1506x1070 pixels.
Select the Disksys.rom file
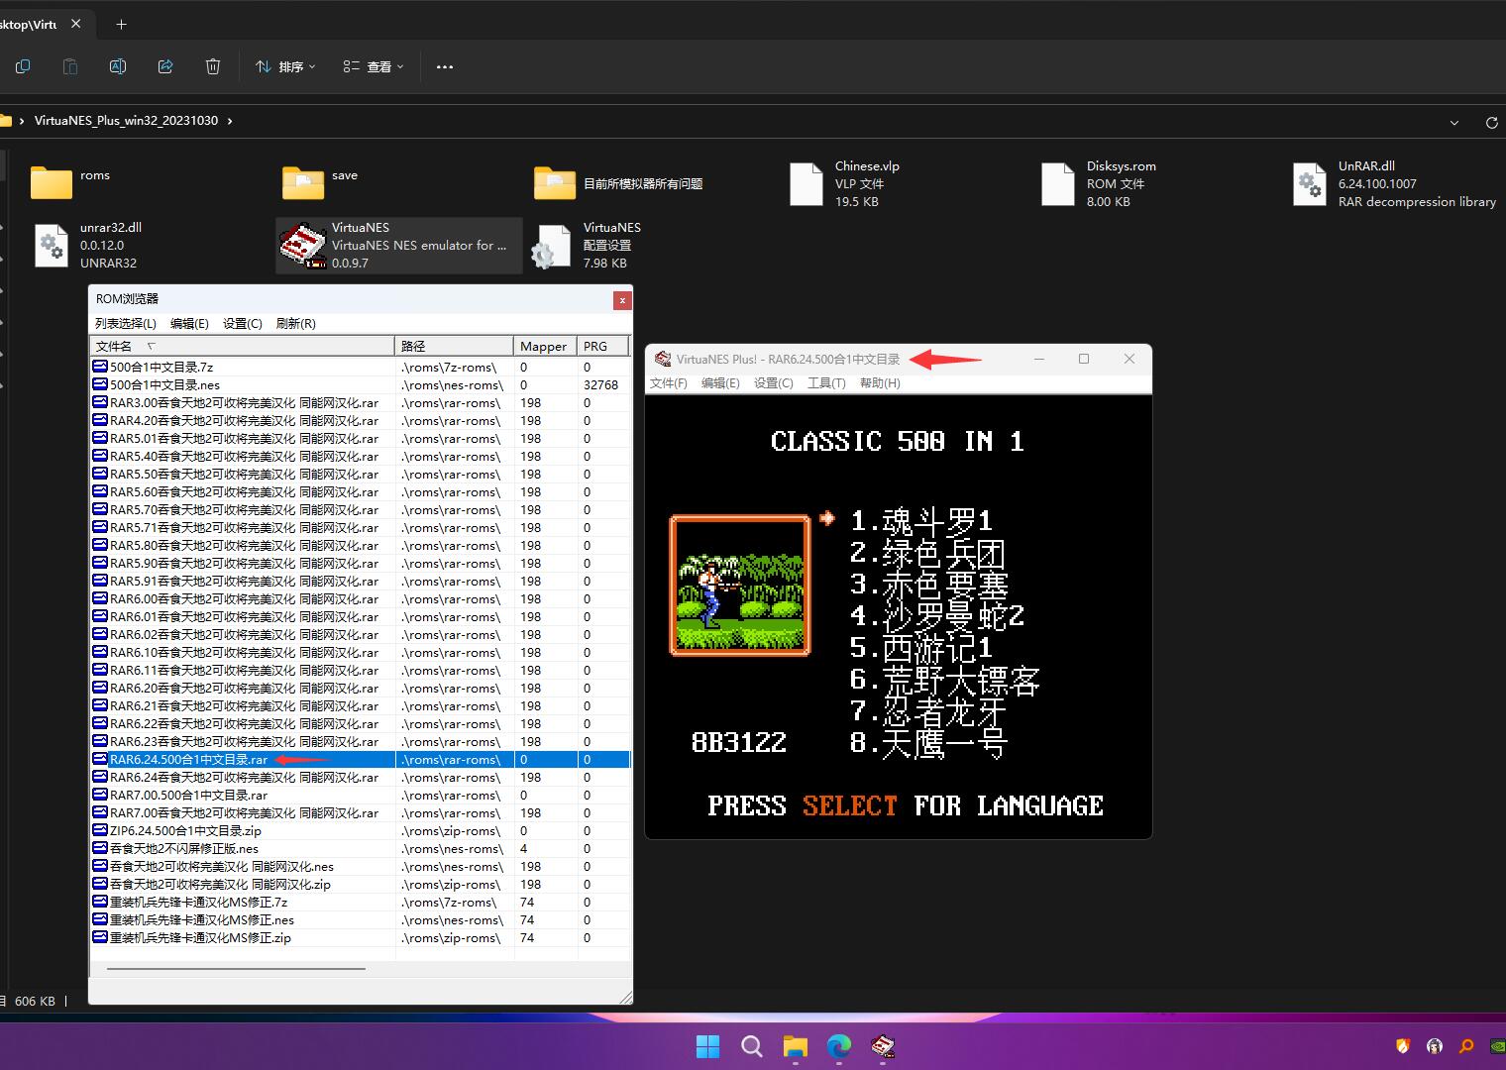(x=1098, y=183)
